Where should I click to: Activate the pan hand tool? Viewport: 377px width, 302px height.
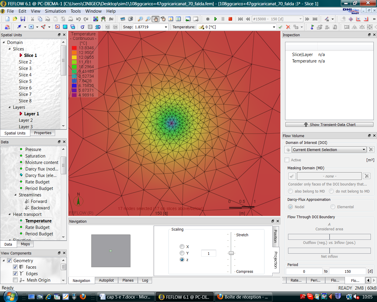156,19
